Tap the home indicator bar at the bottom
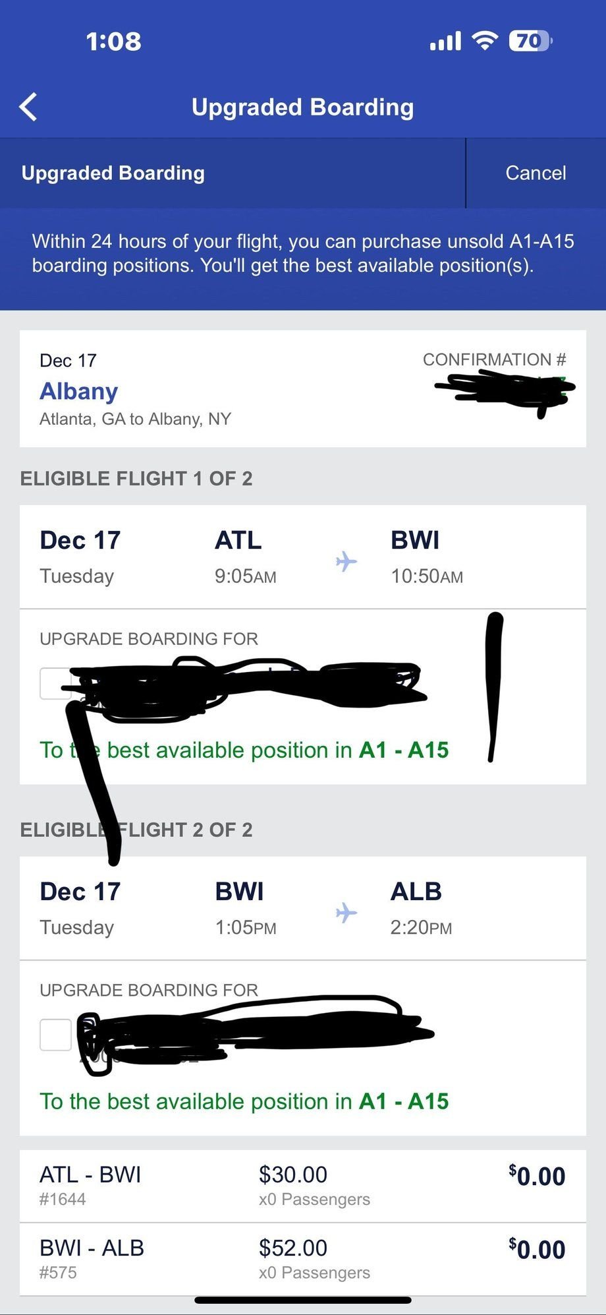This screenshot has height=1315, width=606. point(303,1300)
